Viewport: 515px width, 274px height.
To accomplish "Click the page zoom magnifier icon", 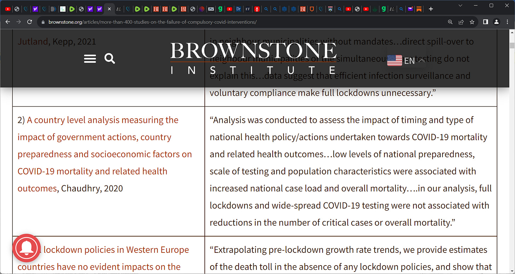I will point(450,22).
